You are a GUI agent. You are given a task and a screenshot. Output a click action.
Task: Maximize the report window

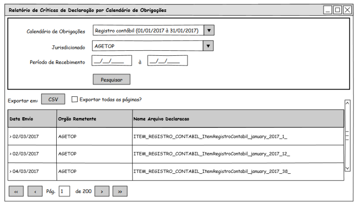coord(337,10)
